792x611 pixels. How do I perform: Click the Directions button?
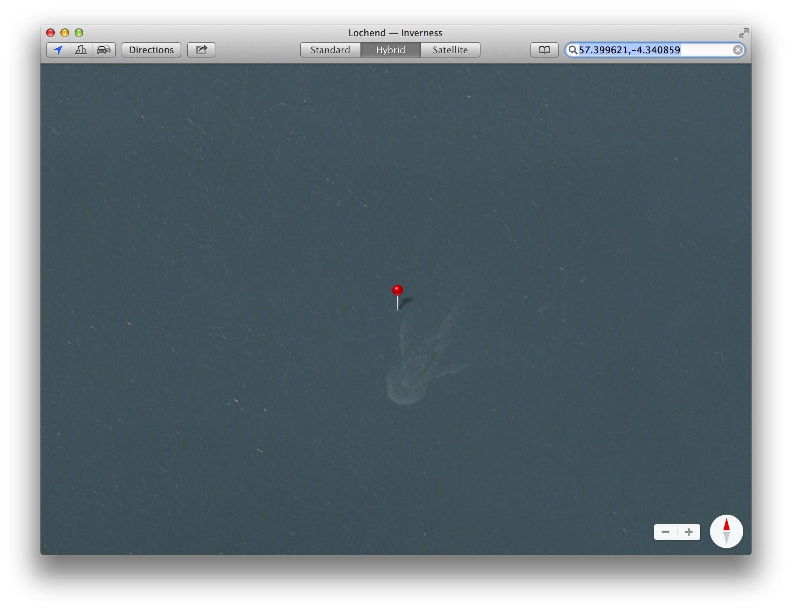pos(151,50)
